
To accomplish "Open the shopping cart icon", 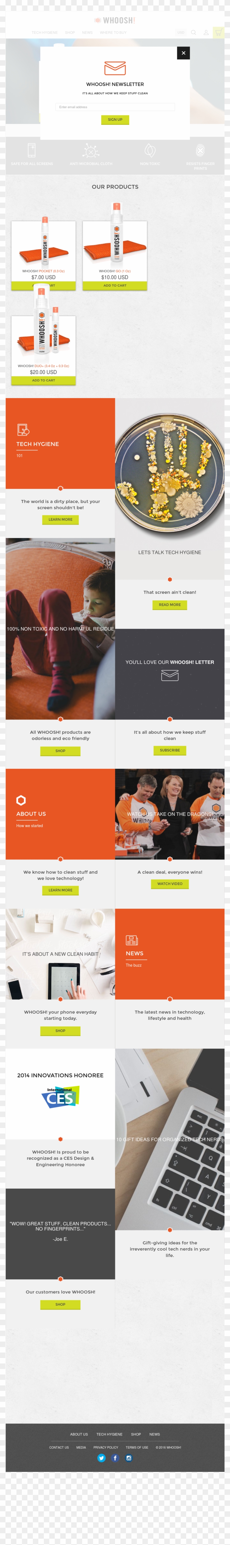I will pyautogui.click(x=219, y=32).
